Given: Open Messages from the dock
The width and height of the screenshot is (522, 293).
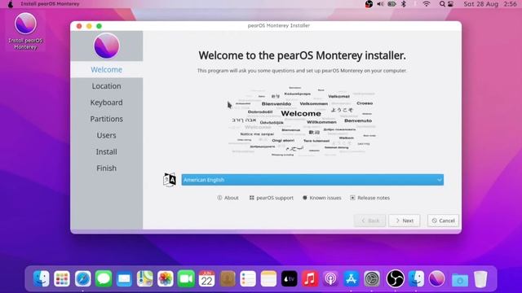Looking at the screenshot, I should 104,278.
